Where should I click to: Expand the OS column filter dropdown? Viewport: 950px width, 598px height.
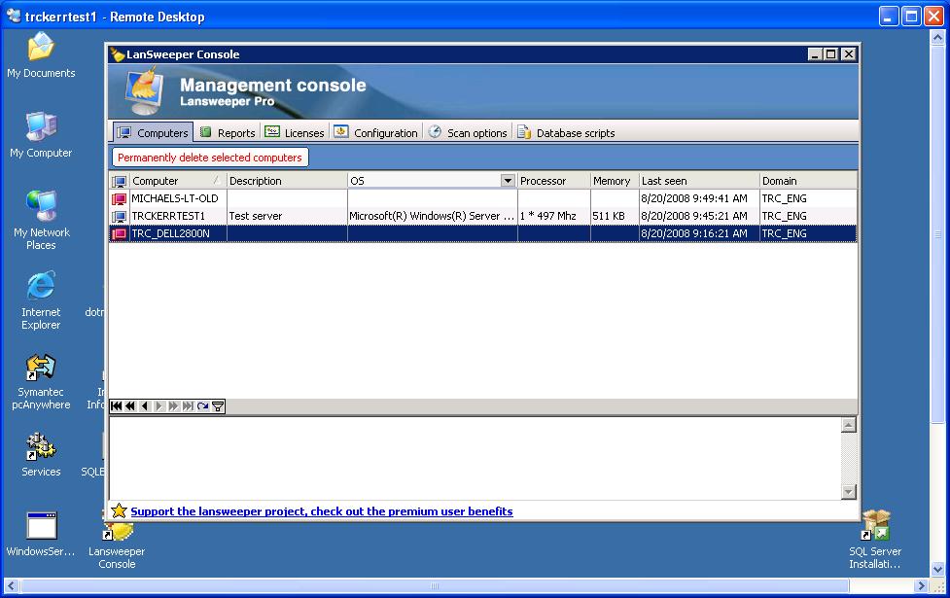507,181
